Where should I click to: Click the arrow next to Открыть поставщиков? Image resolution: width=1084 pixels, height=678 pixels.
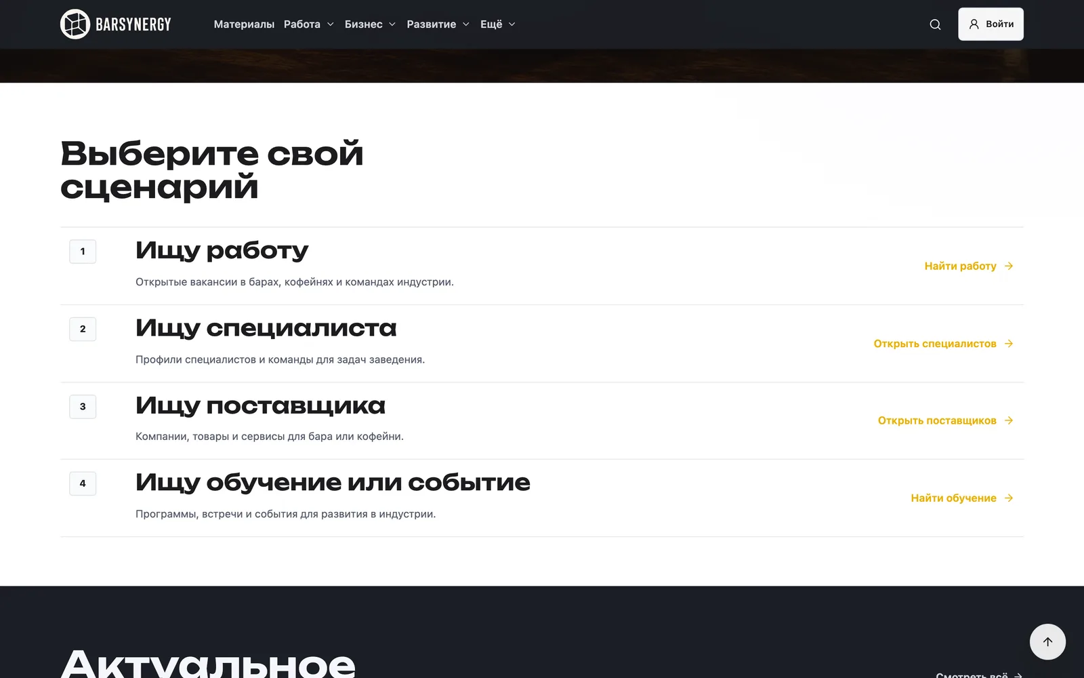coord(1009,420)
